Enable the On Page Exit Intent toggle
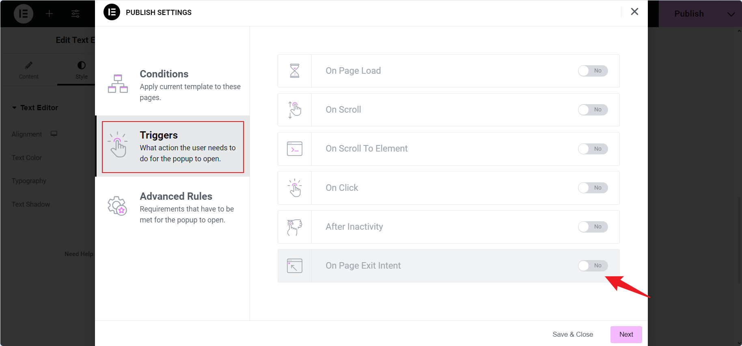Screen dimensions: 742x346 (593, 266)
